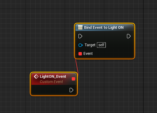Click the Custom Event subtitle text
This screenshot has width=157, height=113.
[51, 82]
